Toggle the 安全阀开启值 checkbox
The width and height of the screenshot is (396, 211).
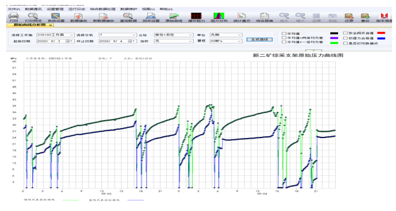point(345,33)
